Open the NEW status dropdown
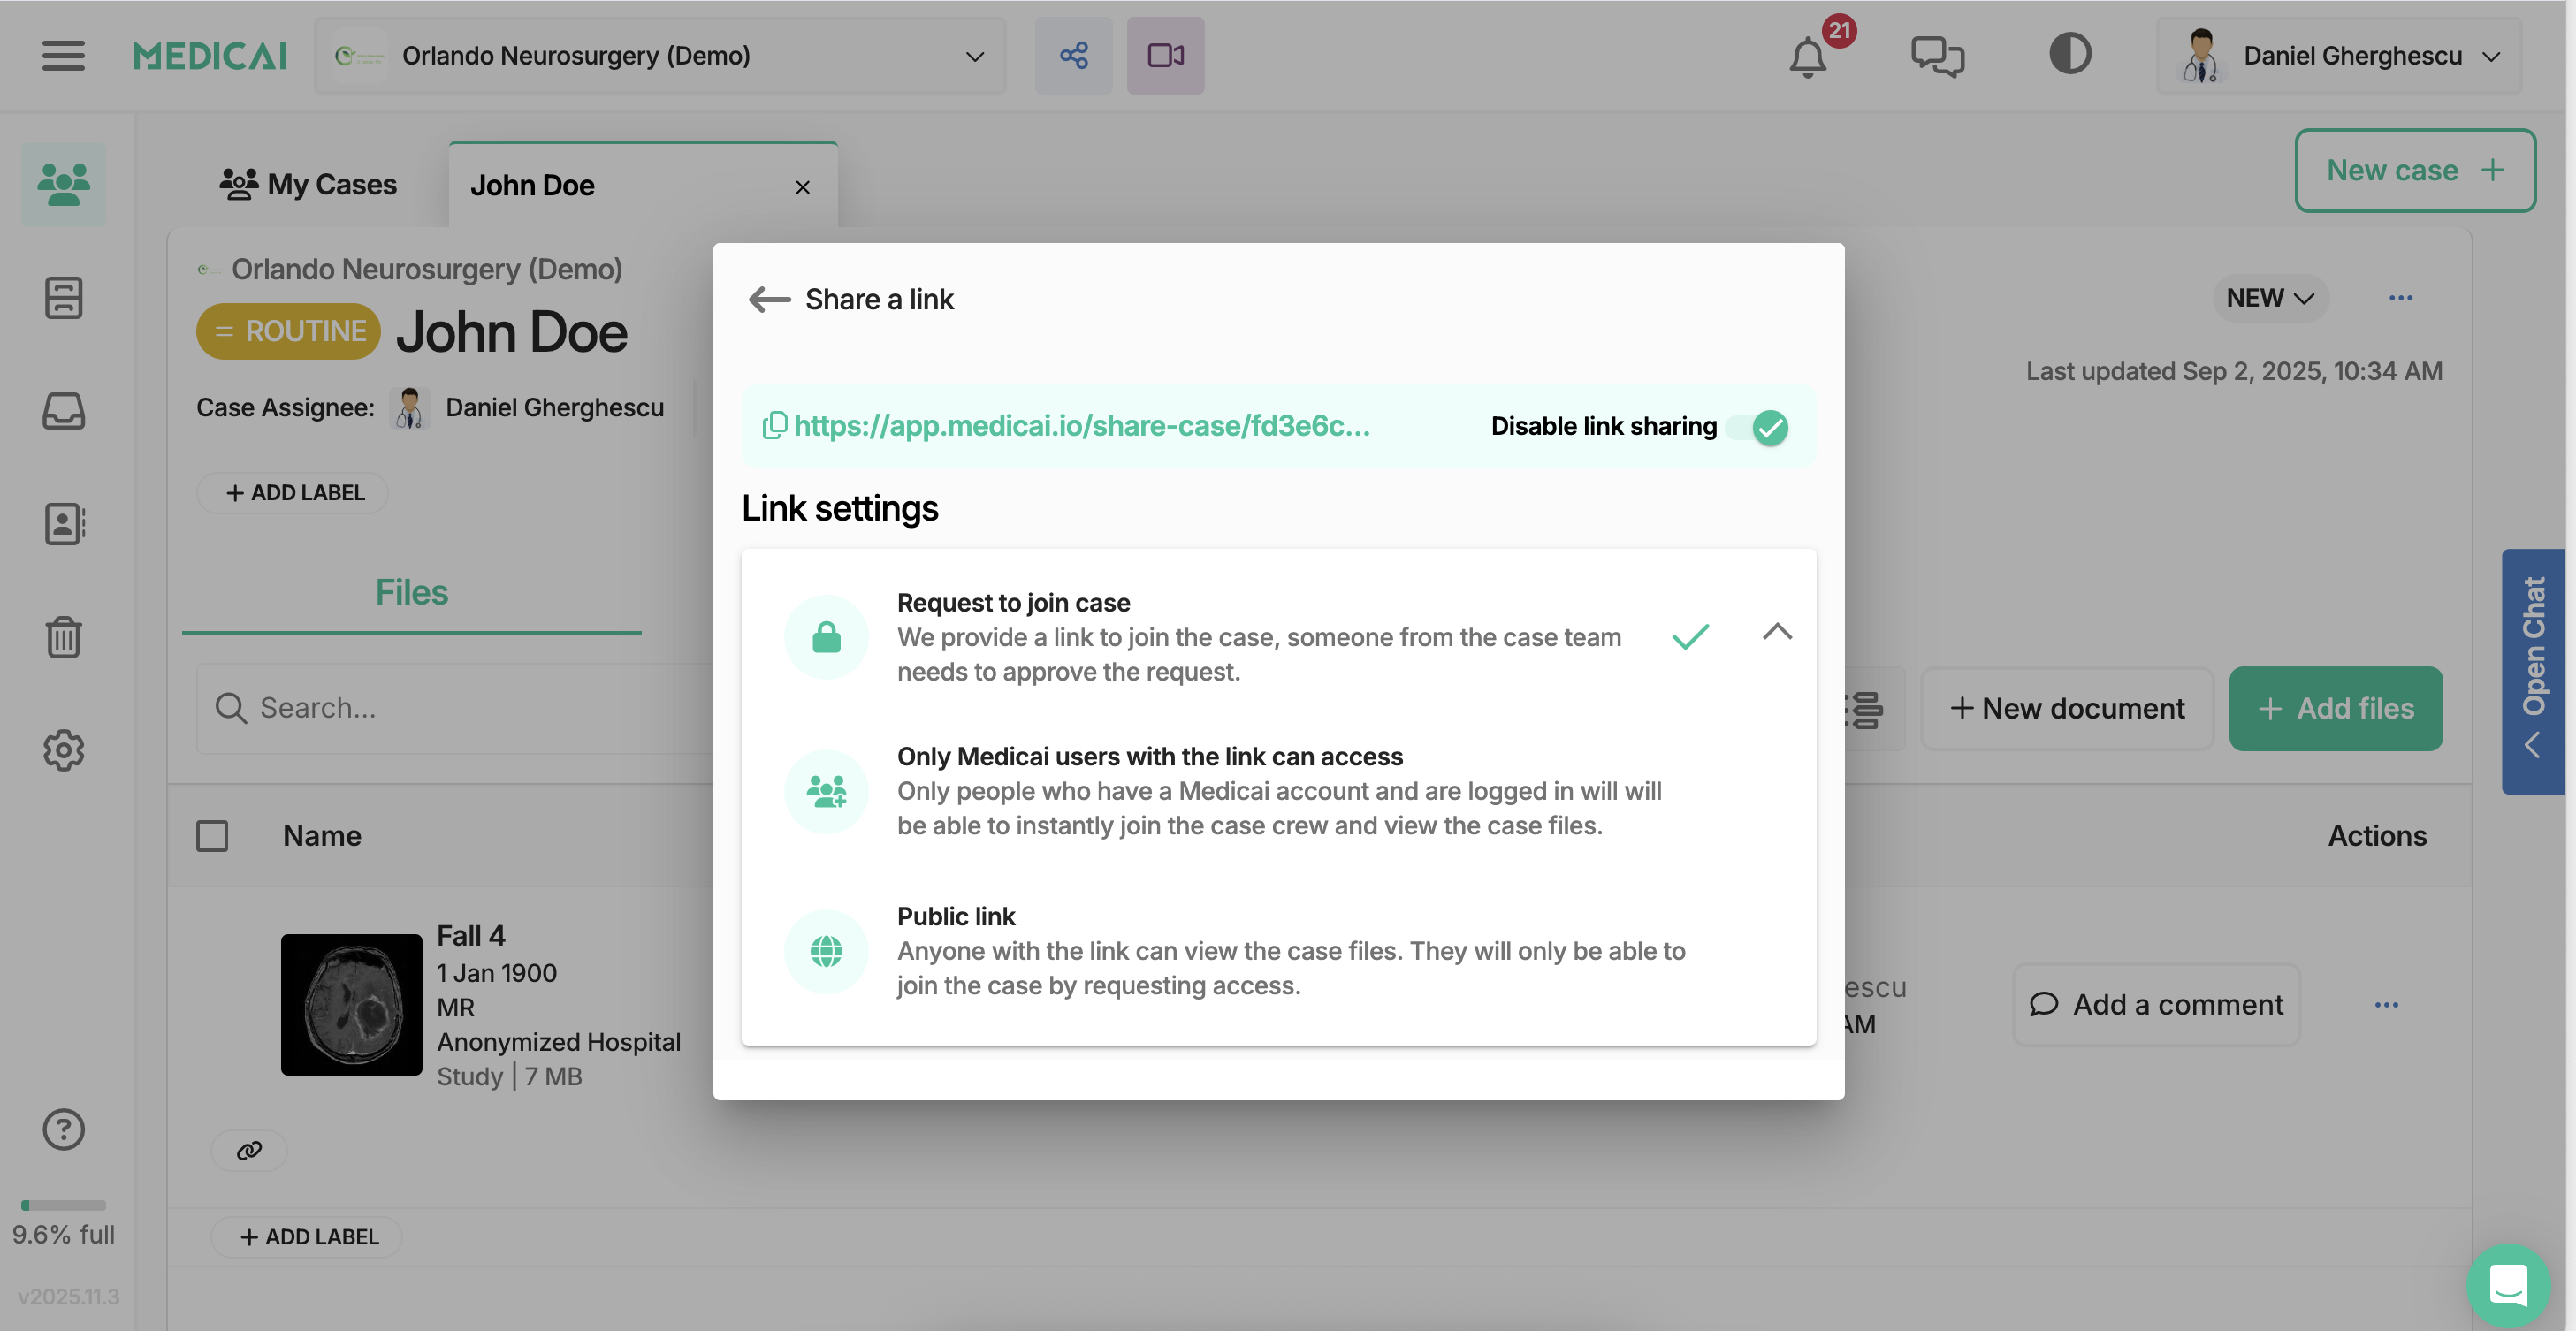Screen dimensions: 2576x1331 [2270, 298]
